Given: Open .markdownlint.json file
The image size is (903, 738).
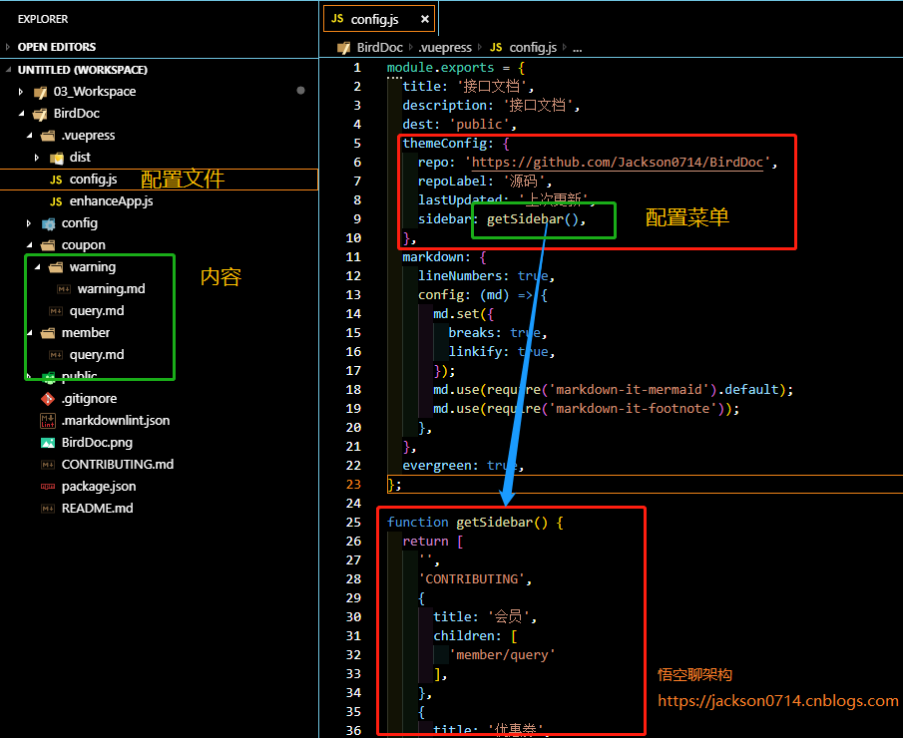Looking at the screenshot, I should coord(116,421).
